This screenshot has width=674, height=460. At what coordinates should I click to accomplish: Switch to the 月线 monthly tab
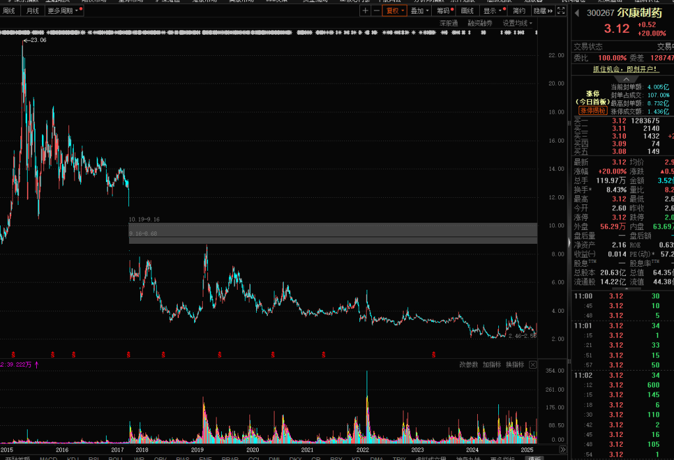[x=32, y=11]
